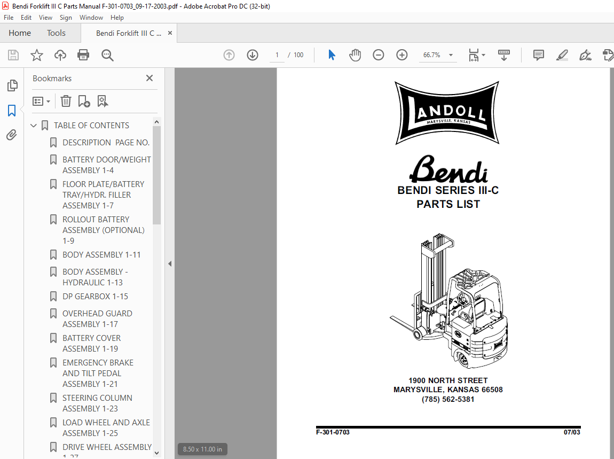Find current bookmark icon
This screenshot has width=614, height=459.
[x=103, y=101]
